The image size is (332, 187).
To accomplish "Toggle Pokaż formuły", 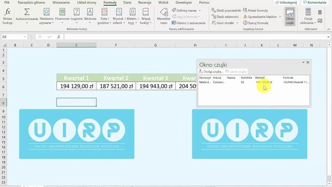I will (x=255, y=10).
